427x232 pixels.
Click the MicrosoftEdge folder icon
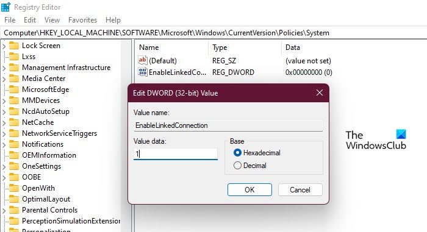[x=14, y=90]
